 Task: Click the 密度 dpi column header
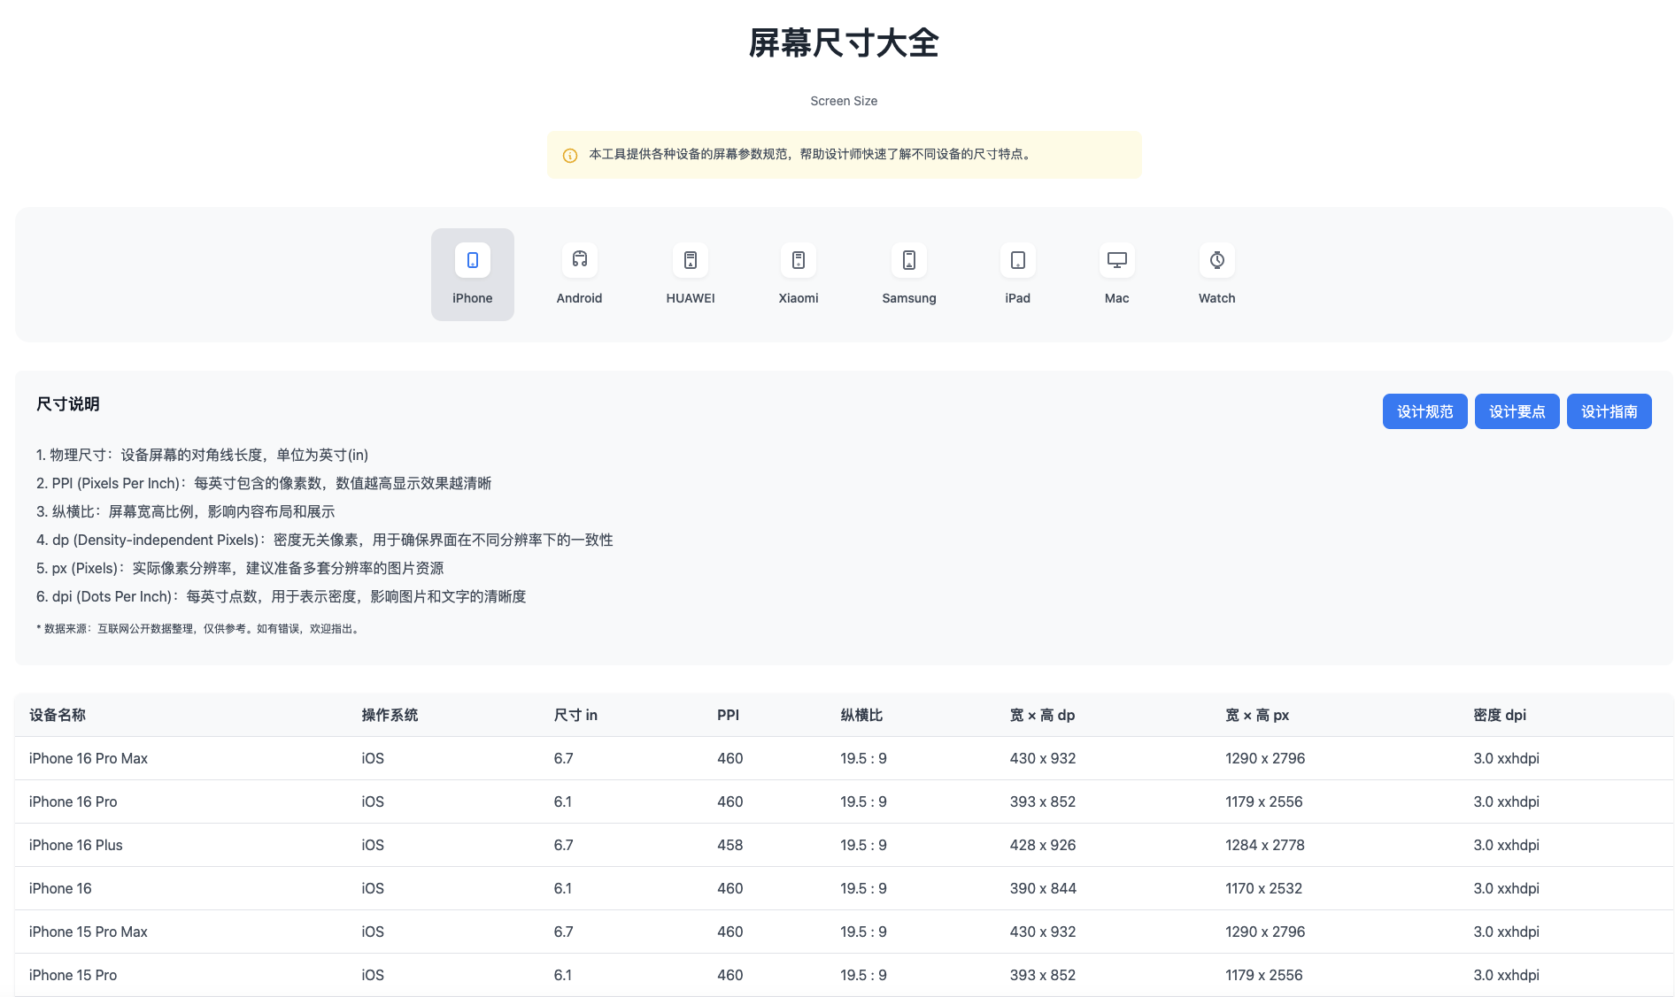[1500, 715]
